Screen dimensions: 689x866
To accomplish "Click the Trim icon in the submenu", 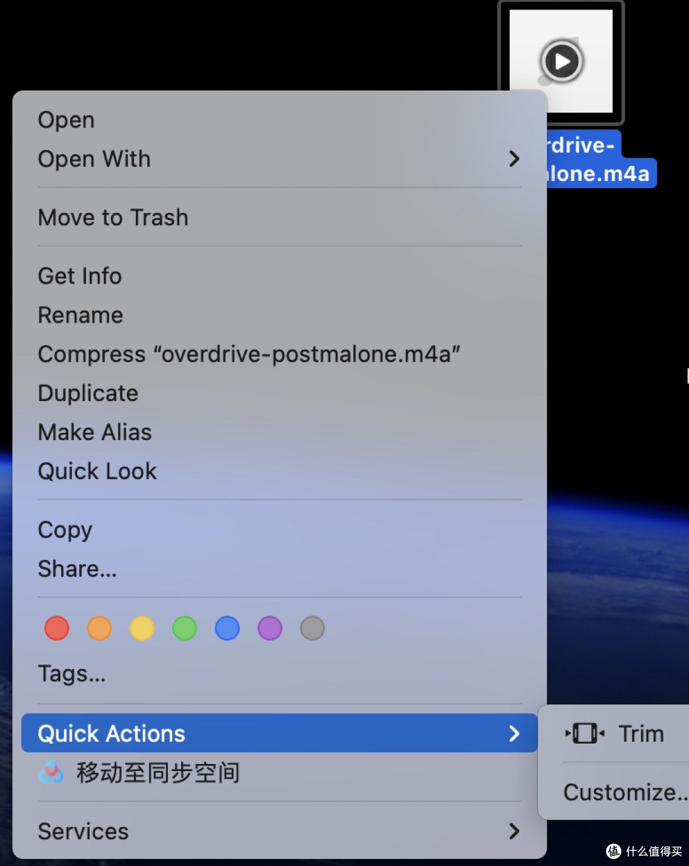I will (584, 733).
